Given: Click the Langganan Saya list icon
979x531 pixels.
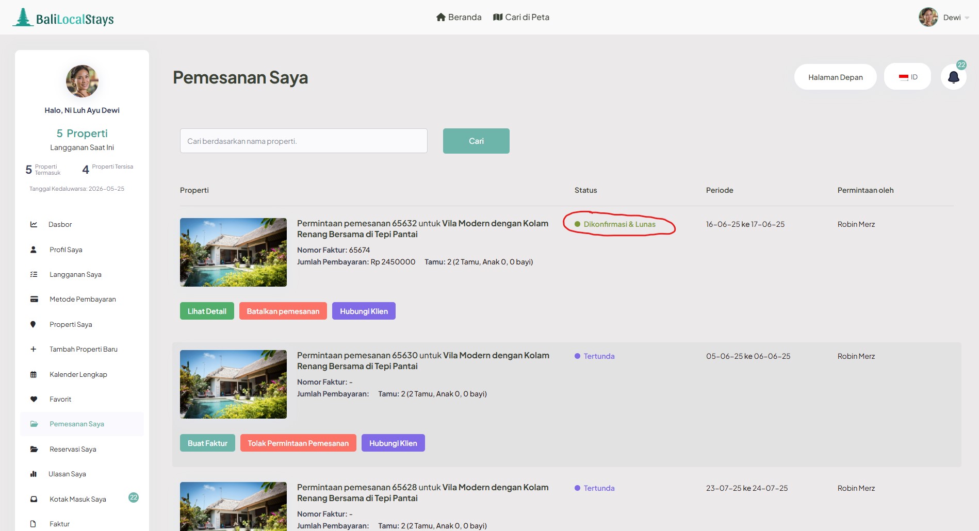Looking at the screenshot, I should (x=34, y=274).
